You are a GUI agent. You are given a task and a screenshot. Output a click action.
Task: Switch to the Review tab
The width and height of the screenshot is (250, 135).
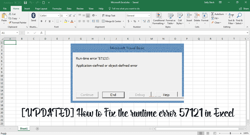pos(80,8)
